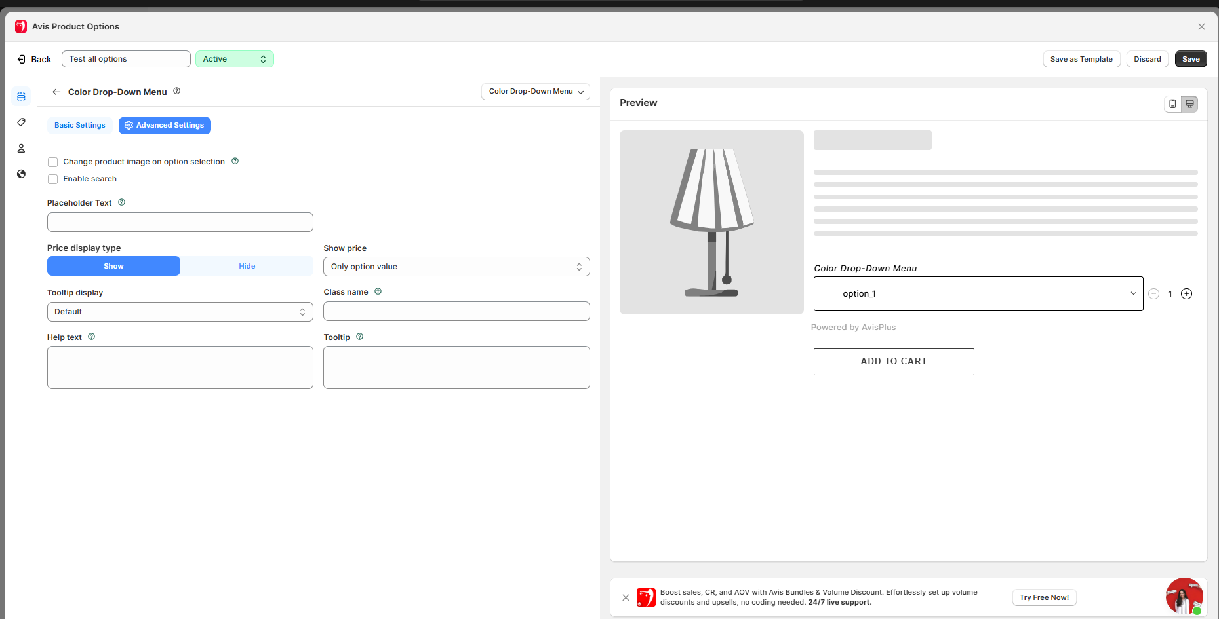Switch preview to desktop view icon

click(x=1189, y=103)
